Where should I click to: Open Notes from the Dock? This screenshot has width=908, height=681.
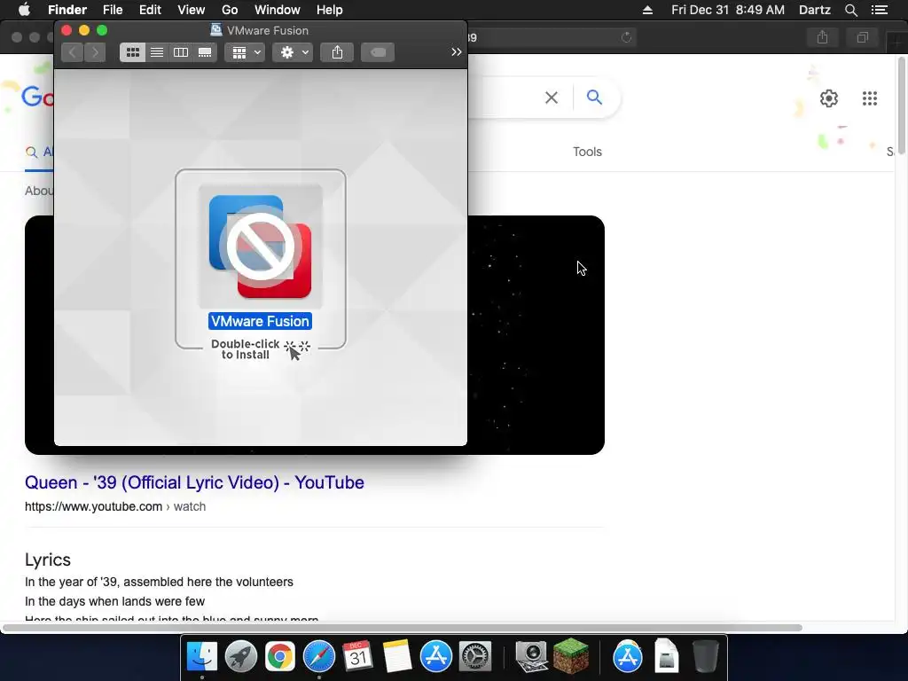(x=396, y=657)
